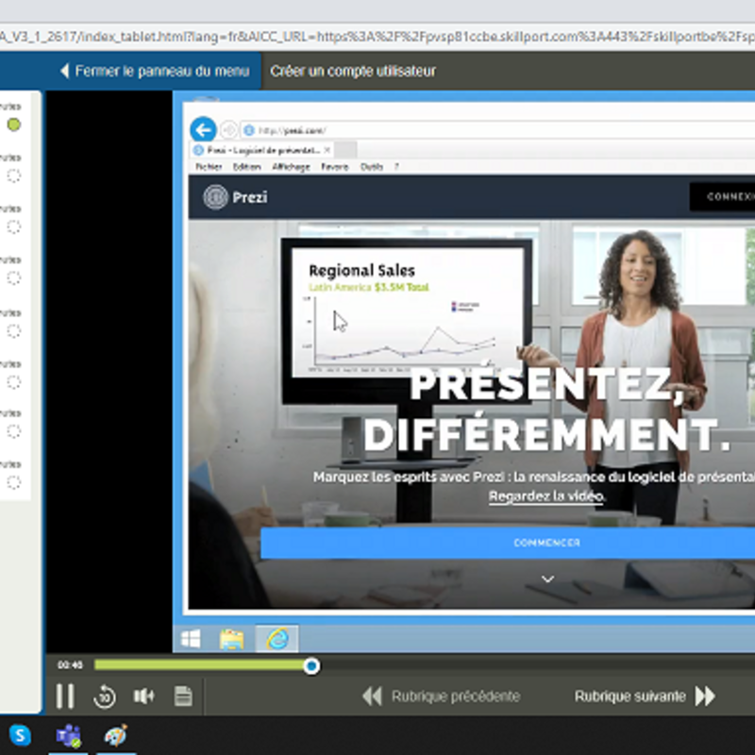Click the COMMENCER button
Image resolution: width=755 pixels, height=755 pixels.
click(x=508, y=544)
